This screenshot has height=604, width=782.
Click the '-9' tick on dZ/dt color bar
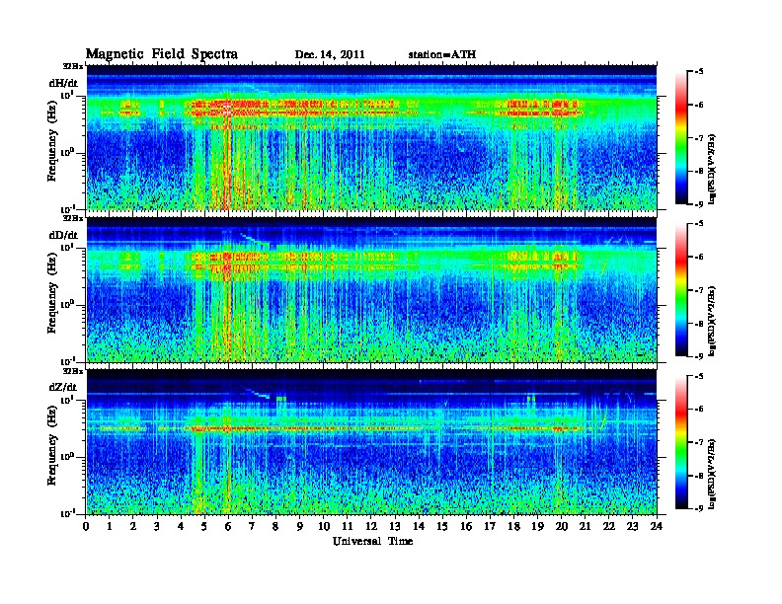coord(698,508)
